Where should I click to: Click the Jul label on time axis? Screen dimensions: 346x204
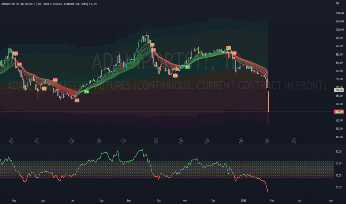(73, 201)
